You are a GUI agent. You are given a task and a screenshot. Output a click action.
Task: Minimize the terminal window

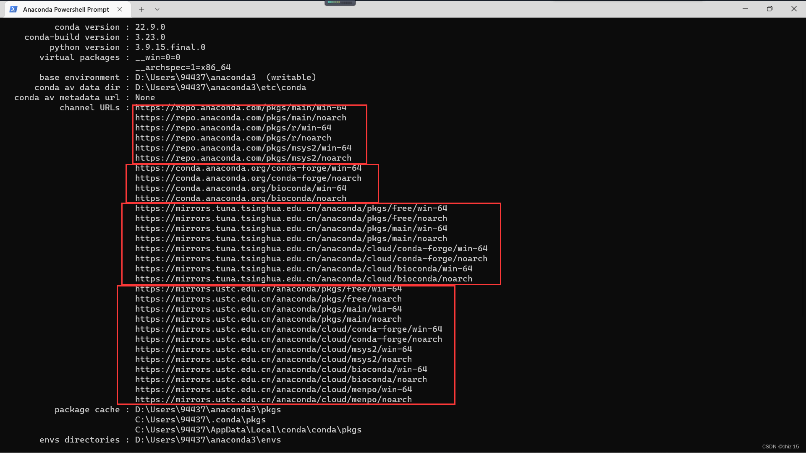[x=745, y=8]
